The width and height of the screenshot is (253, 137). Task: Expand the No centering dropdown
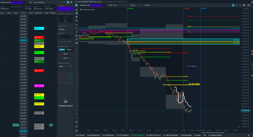[41, 2]
